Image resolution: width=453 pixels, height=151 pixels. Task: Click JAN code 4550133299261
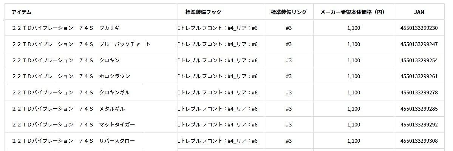pos(419,76)
